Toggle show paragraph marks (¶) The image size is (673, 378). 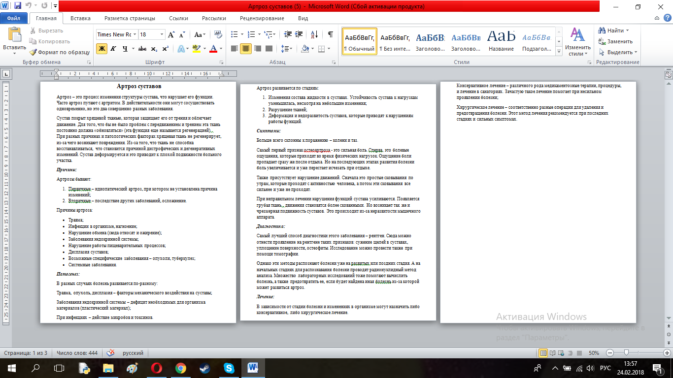330,35
